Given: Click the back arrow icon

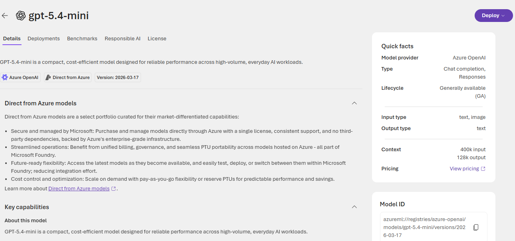Looking at the screenshot, I should point(5,16).
